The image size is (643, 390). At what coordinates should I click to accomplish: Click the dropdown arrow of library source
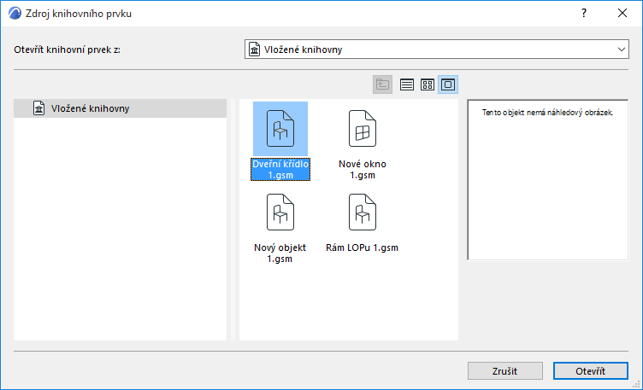[x=622, y=49]
